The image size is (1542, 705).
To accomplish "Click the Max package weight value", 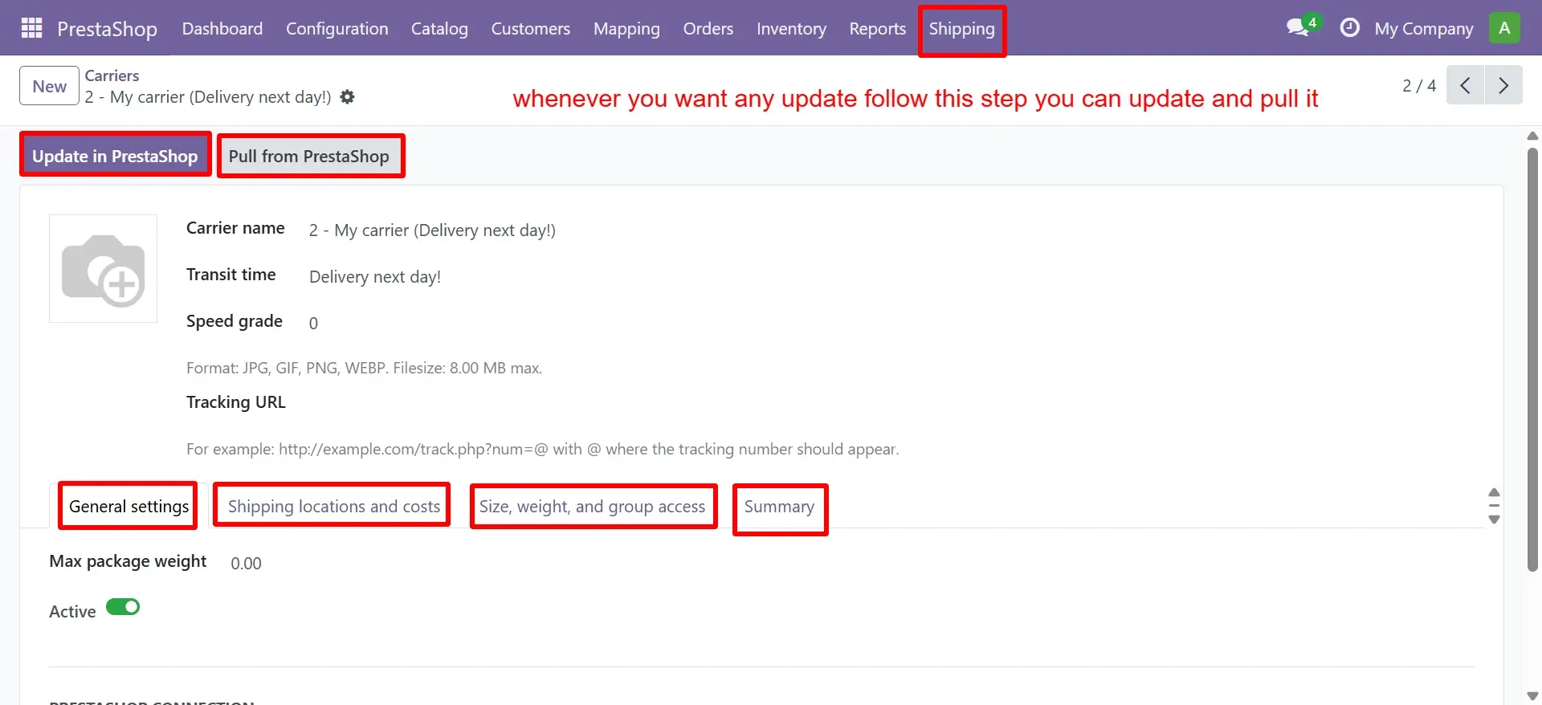I will (x=247, y=564).
